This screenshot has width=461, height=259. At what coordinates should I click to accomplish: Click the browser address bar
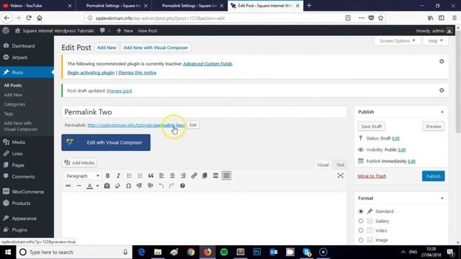pos(216,18)
